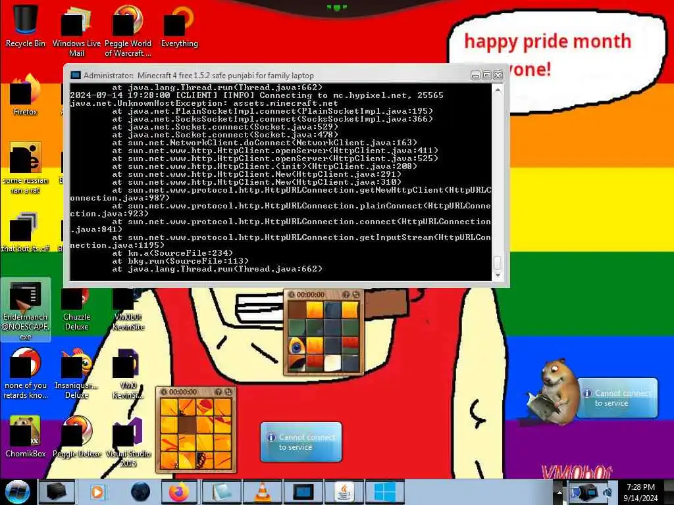Viewport: 674px width, 505px height.
Task: Click the 'Cannot connect to service' gadget beside the hamster
Action: coord(617,398)
